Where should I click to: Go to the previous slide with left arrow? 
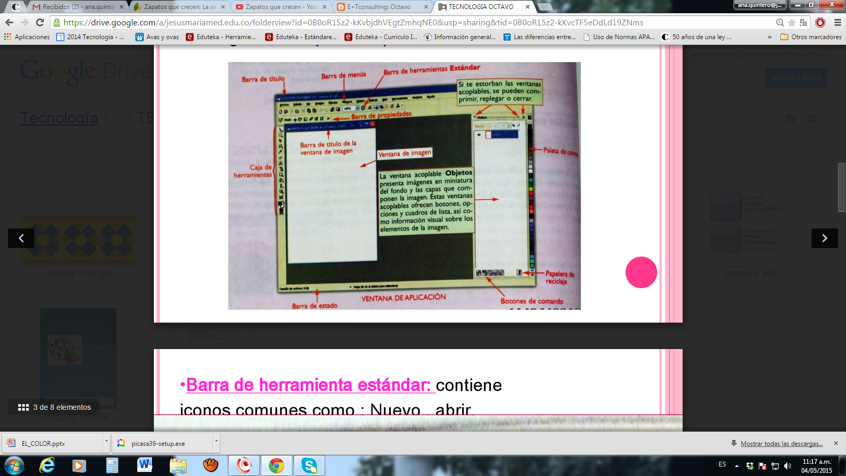[x=21, y=239]
